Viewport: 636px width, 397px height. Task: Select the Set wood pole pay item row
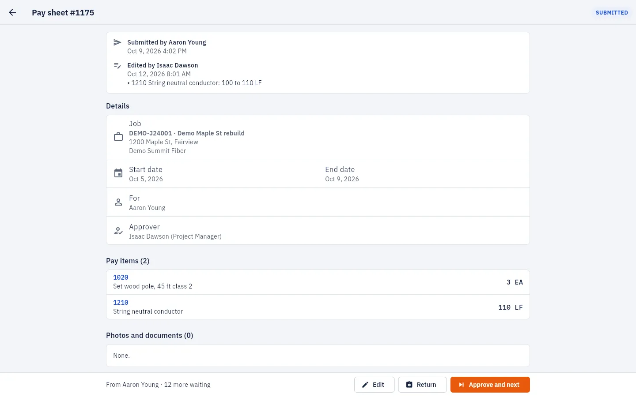coord(318,282)
